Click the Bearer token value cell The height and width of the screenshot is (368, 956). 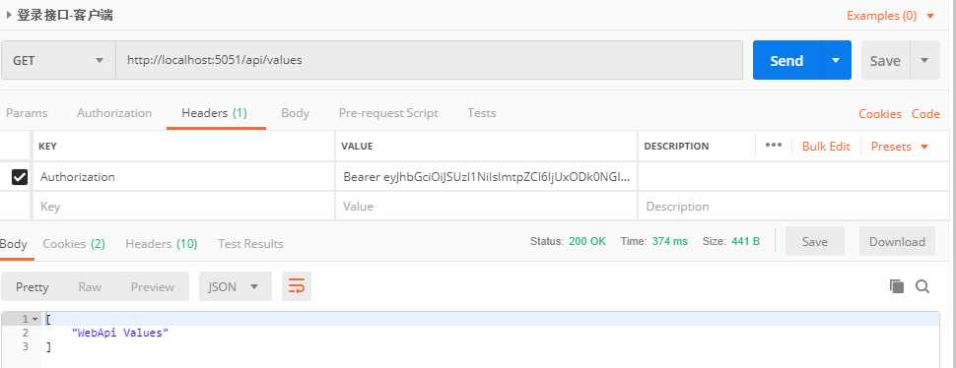[x=487, y=177]
